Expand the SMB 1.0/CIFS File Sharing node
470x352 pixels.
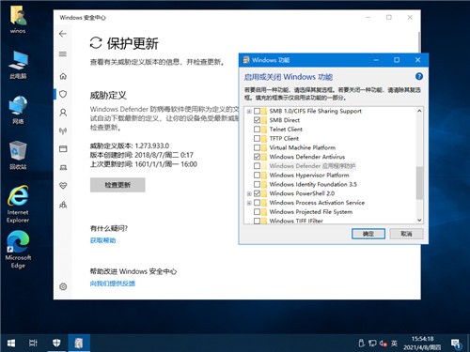pyautogui.click(x=249, y=111)
